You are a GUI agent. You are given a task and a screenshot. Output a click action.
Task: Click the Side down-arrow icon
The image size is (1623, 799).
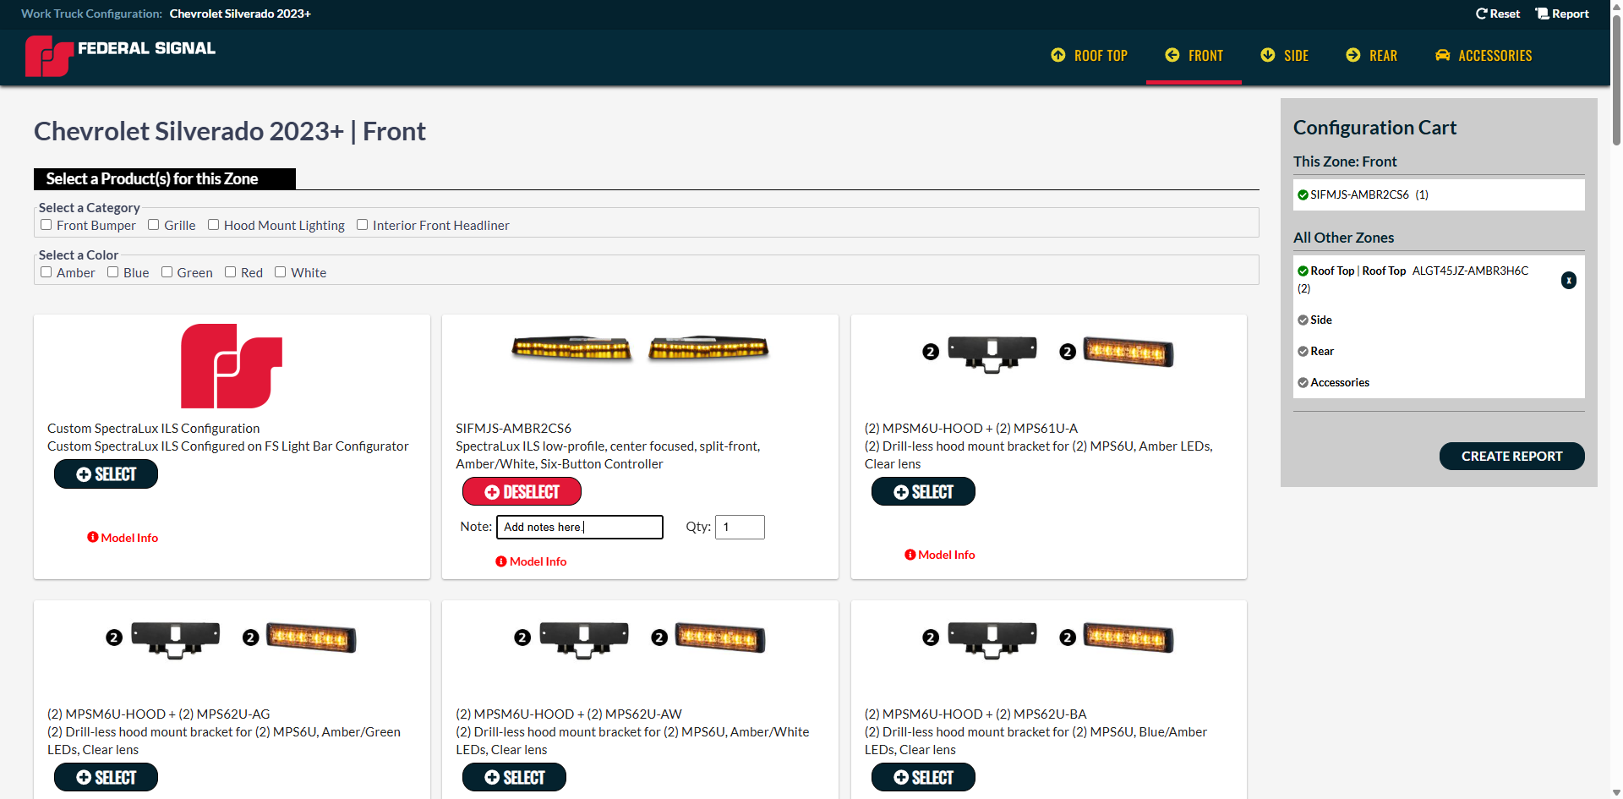1268,55
